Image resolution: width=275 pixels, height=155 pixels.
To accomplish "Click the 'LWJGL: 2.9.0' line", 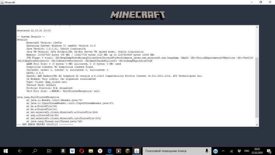I will tap(35, 73).
